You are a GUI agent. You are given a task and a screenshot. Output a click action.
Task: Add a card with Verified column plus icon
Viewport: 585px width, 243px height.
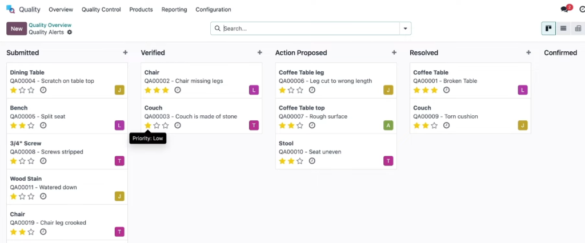coord(260,52)
